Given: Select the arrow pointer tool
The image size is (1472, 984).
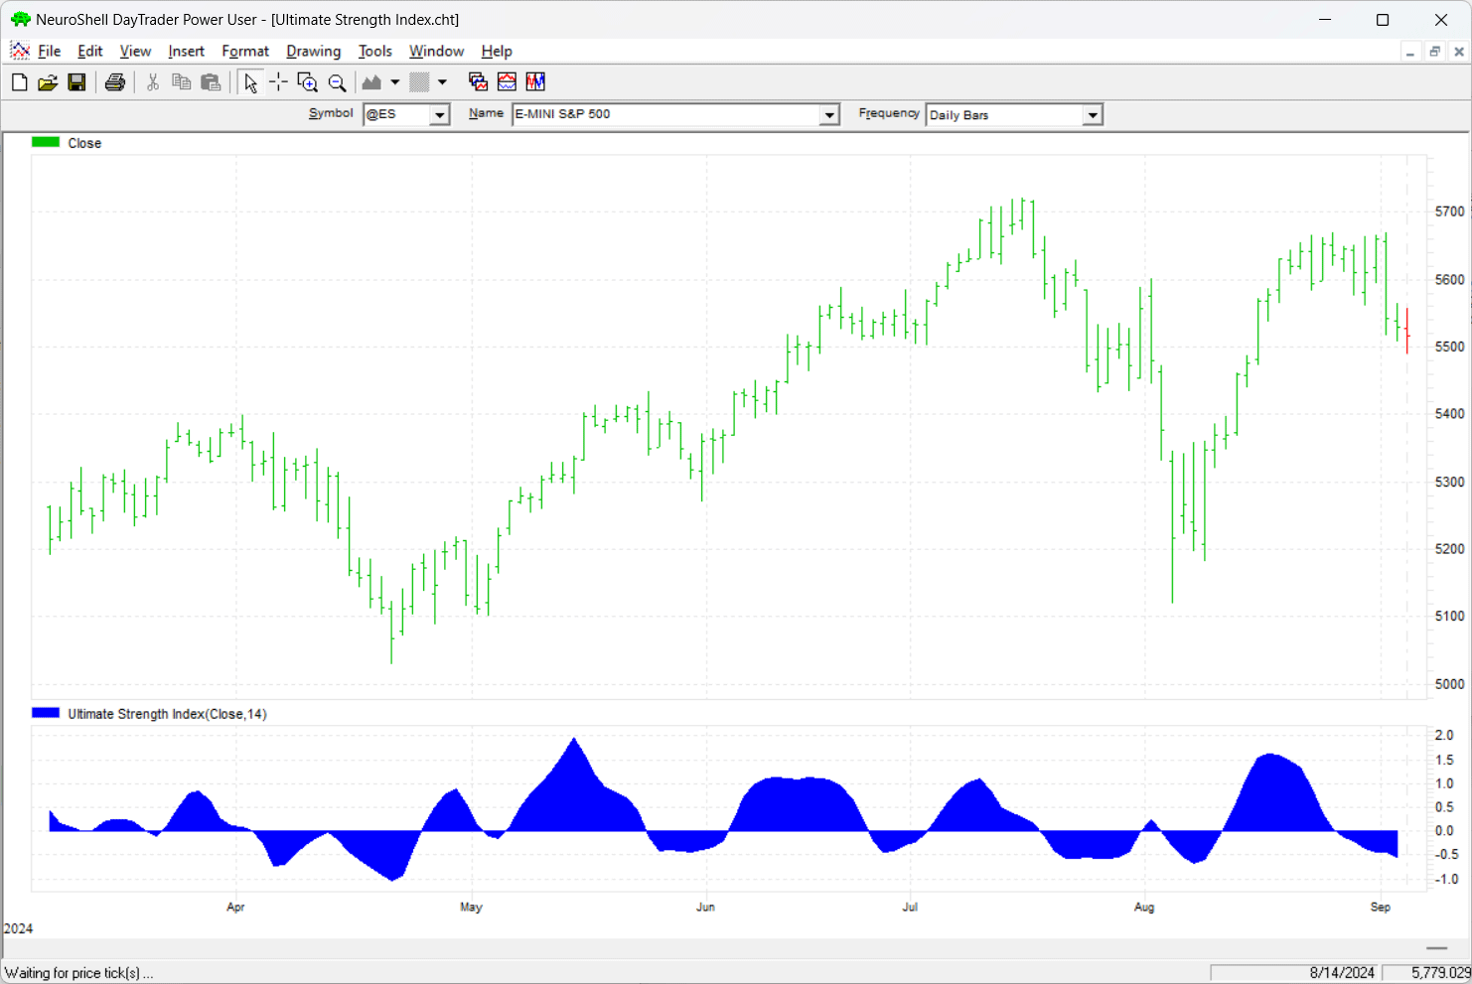Looking at the screenshot, I should [x=250, y=82].
